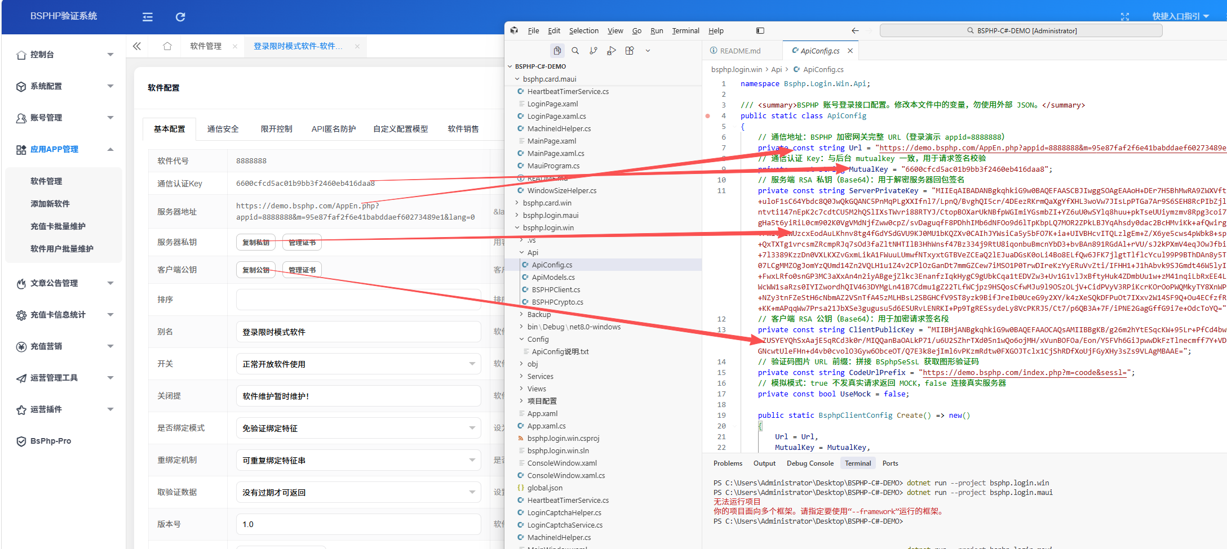Screen dimensions: 1227x549
Task: Open the Extensions view icon
Action: click(x=630, y=51)
